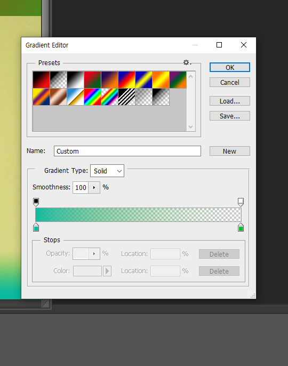The height and width of the screenshot is (366, 288).
Task: Select the black-to-red gradient preset
Action: pyautogui.click(x=41, y=80)
